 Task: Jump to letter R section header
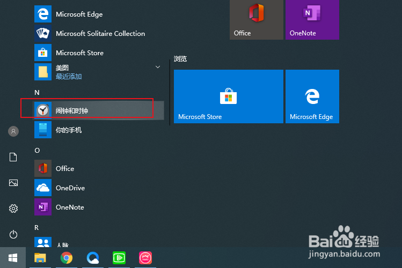coord(36,228)
